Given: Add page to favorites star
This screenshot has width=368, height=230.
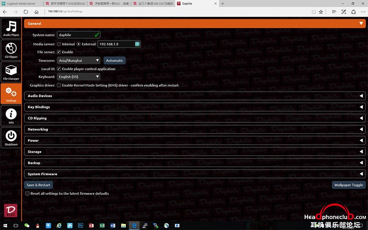Looking at the screenshot, I should tap(321, 12).
